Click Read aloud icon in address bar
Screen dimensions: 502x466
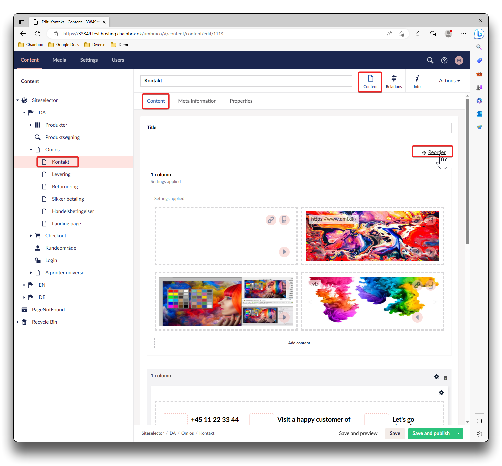389,34
